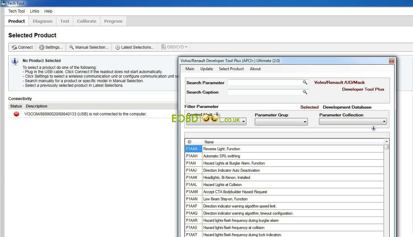
Task: Click magnifier icon next to Search Caption
Action: pyautogui.click(x=305, y=92)
